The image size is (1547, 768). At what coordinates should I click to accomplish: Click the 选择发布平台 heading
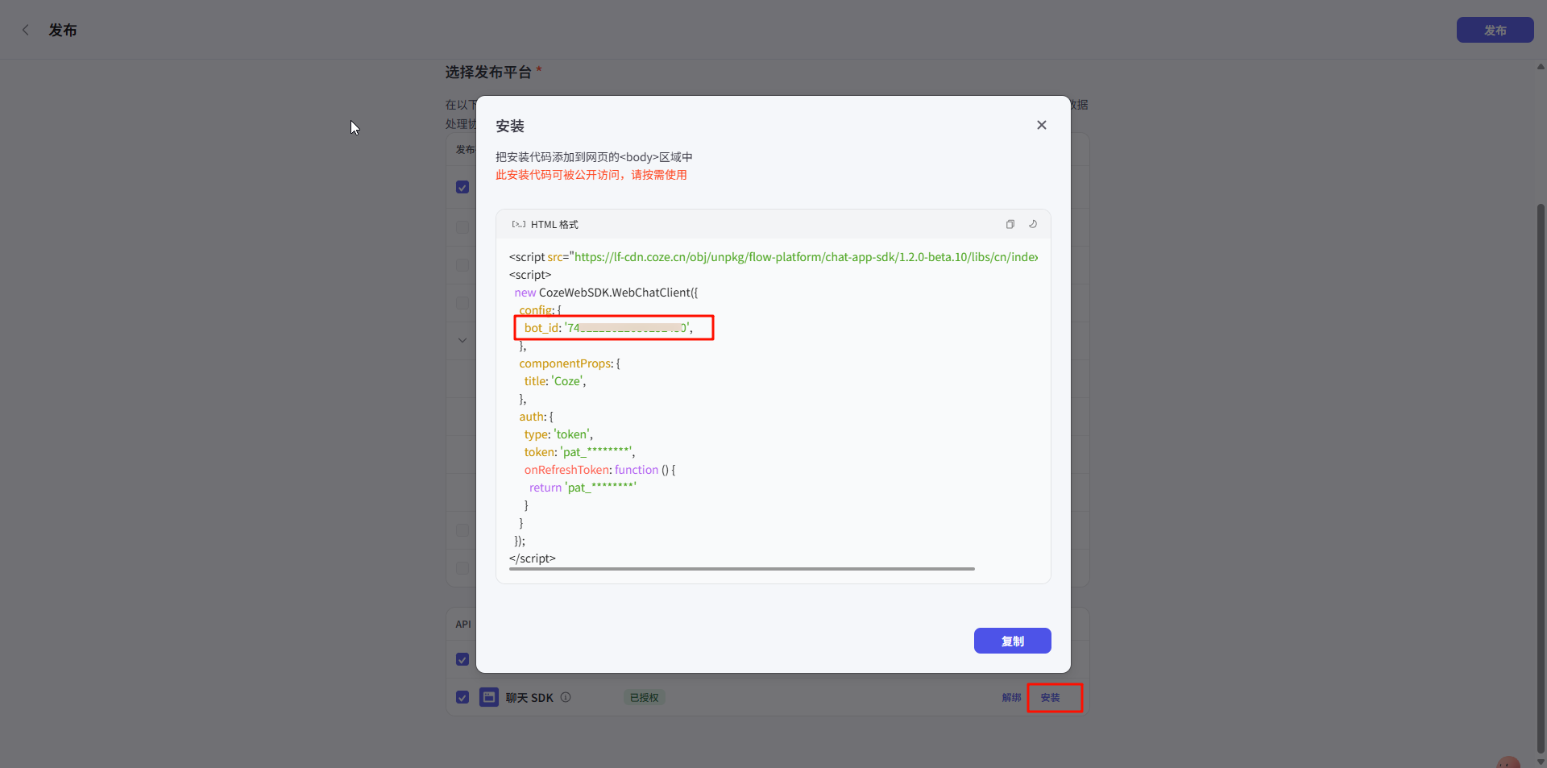488,72
